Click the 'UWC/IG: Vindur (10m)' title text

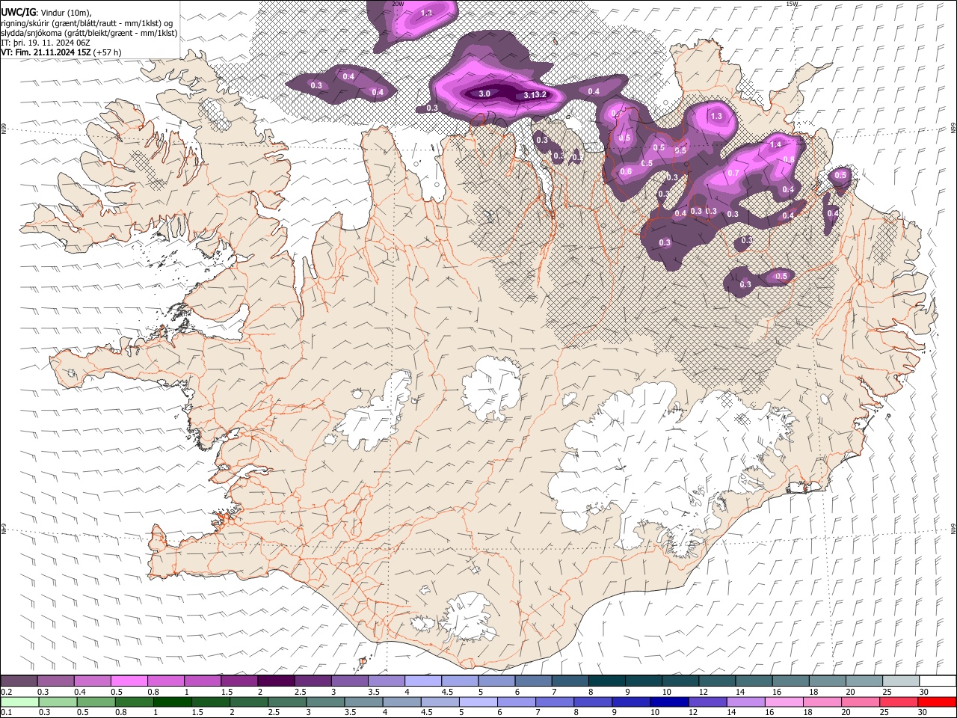click(x=46, y=13)
